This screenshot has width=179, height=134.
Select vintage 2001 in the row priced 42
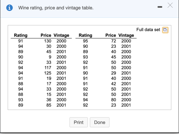126,84
